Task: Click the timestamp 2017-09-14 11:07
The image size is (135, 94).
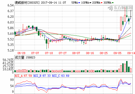Action: point(53,3)
